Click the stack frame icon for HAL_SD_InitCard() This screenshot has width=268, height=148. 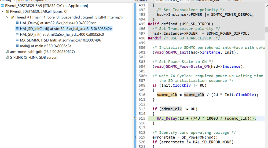point(17,28)
